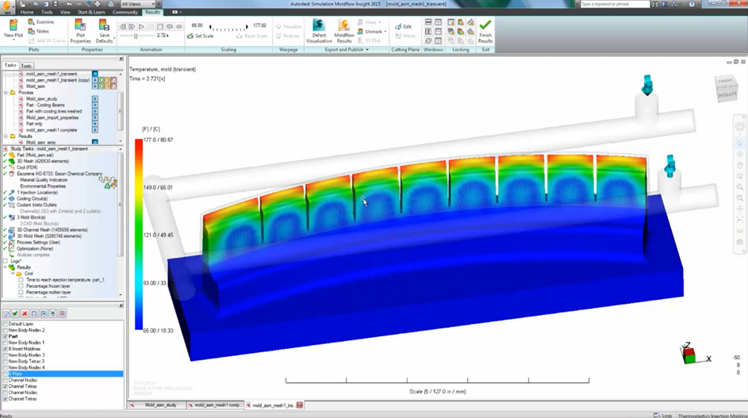Screen dimensions: 748x418
Task: Adjust the animation time slider handle
Action: click(x=136, y=36)
